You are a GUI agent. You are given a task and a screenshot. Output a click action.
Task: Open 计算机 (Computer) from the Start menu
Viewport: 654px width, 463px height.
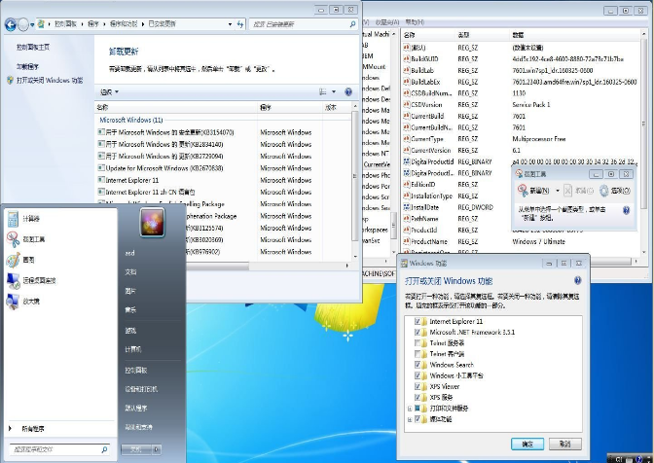[x=133, y=349]
